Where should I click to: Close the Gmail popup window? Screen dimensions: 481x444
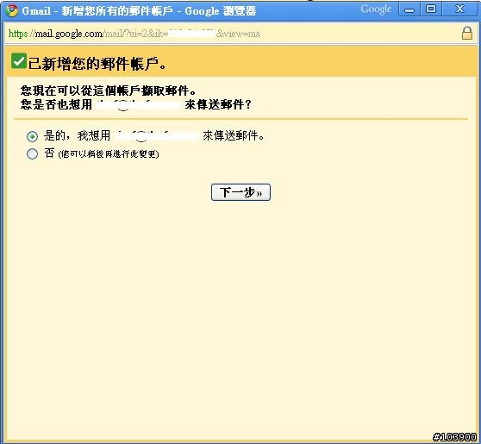[x=459, y=9]
